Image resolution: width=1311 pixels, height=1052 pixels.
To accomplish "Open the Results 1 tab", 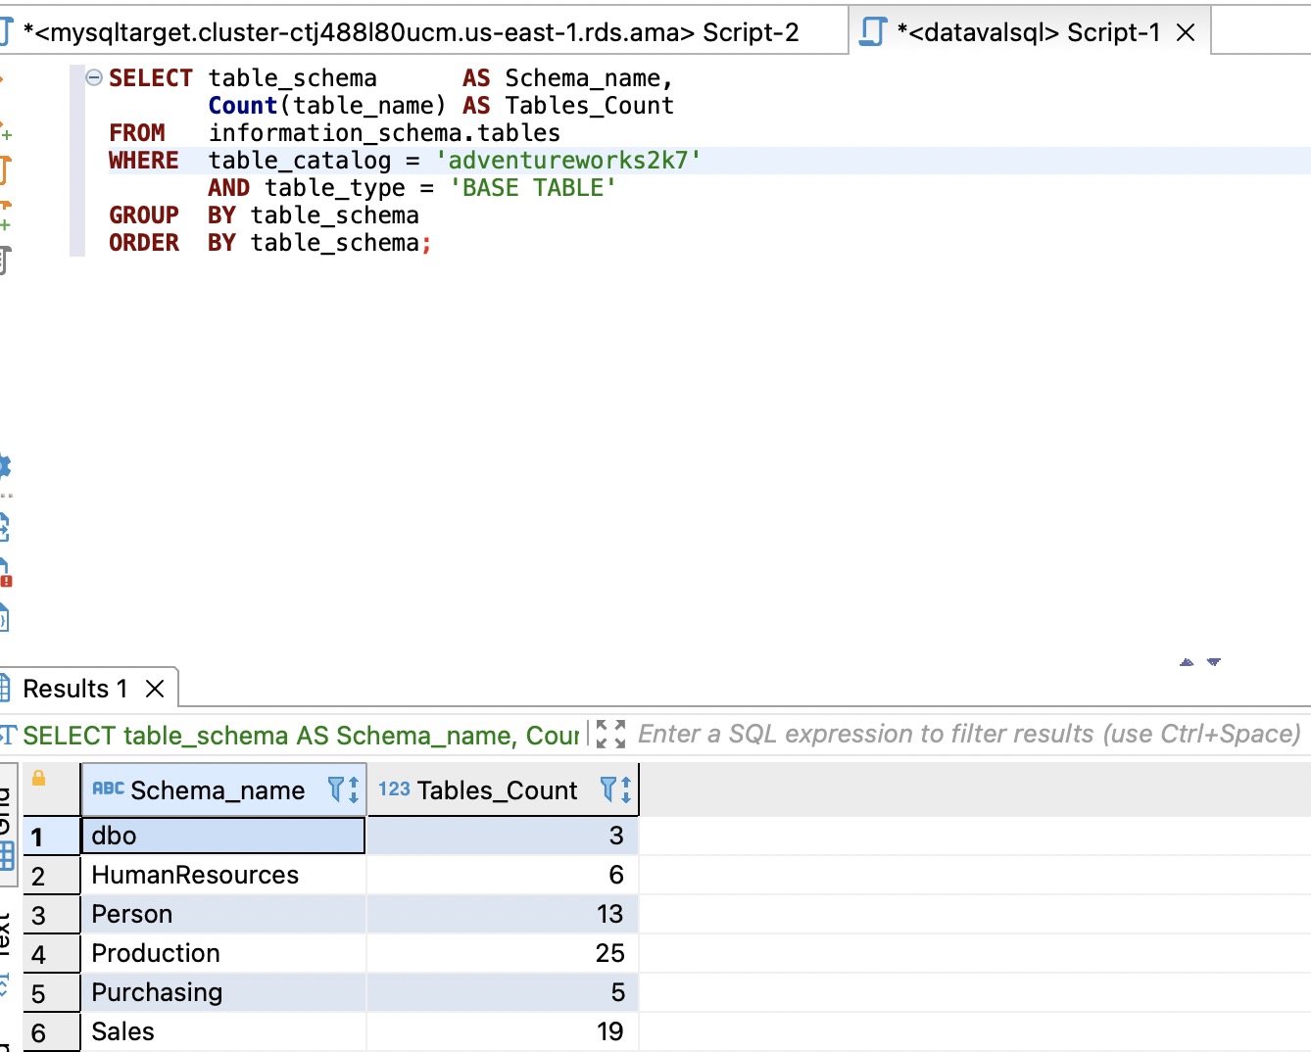I will click(x=74, y=689).
